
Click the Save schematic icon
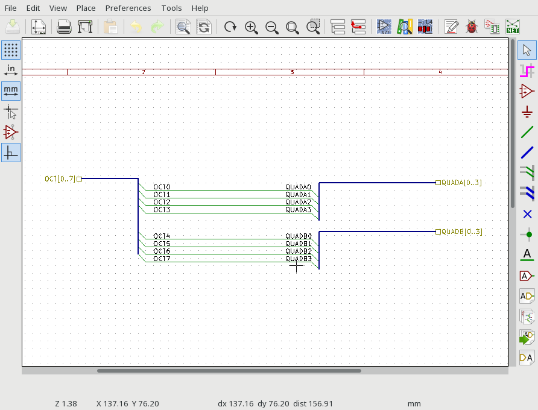pyautogui.click(x=13, y=27)
